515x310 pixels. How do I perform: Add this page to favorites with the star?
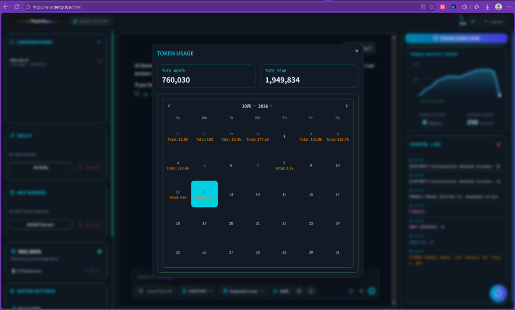point(432,7)
